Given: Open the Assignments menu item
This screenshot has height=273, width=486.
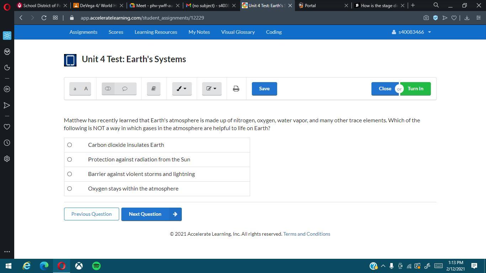Looking at the screenshot, I should tap(83, 32).
